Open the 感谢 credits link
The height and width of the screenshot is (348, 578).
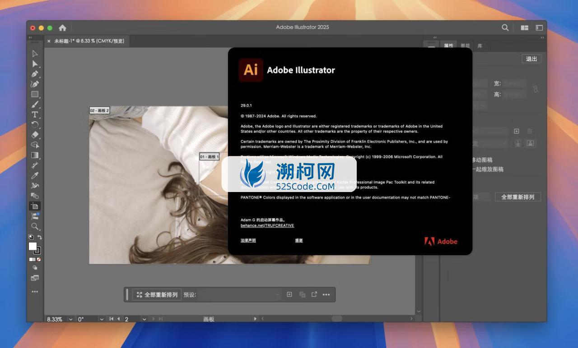click(299, 240)
